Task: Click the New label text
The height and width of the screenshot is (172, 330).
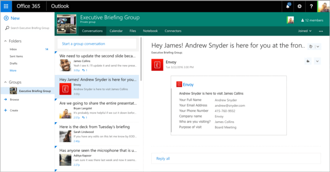Action: point(15,18)
